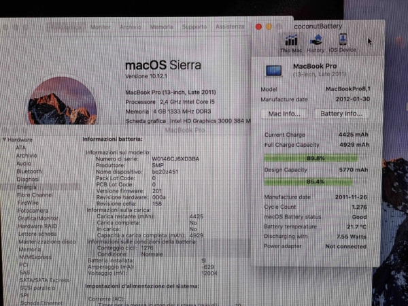Minimize coconutBattery with the yellow button
This screenshot has height=306, width=408.
pos(269,27)
